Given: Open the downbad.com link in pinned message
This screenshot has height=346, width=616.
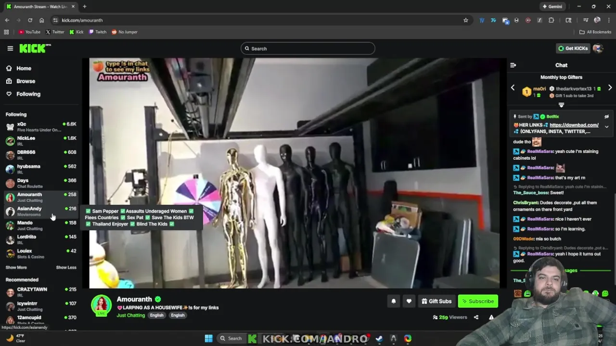Looking at the screenshot, I should tap(574, 125).
